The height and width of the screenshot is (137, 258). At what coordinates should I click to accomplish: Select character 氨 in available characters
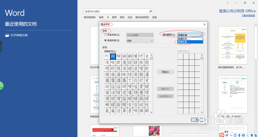[107, 111]
